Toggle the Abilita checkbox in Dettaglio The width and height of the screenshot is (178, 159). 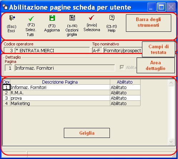(x=122, y=67)
